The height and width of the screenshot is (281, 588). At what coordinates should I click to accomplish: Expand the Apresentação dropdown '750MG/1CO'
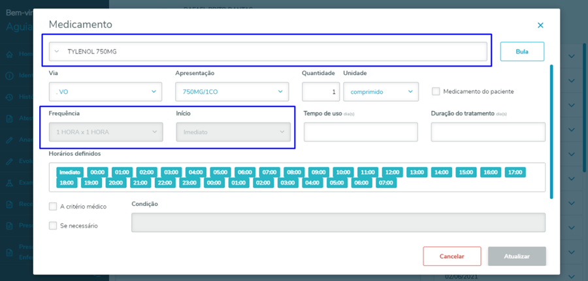click(x=232, y=92)
